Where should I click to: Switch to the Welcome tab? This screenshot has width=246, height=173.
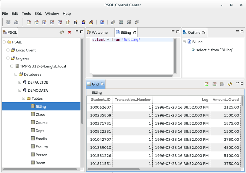coord(100,32)
